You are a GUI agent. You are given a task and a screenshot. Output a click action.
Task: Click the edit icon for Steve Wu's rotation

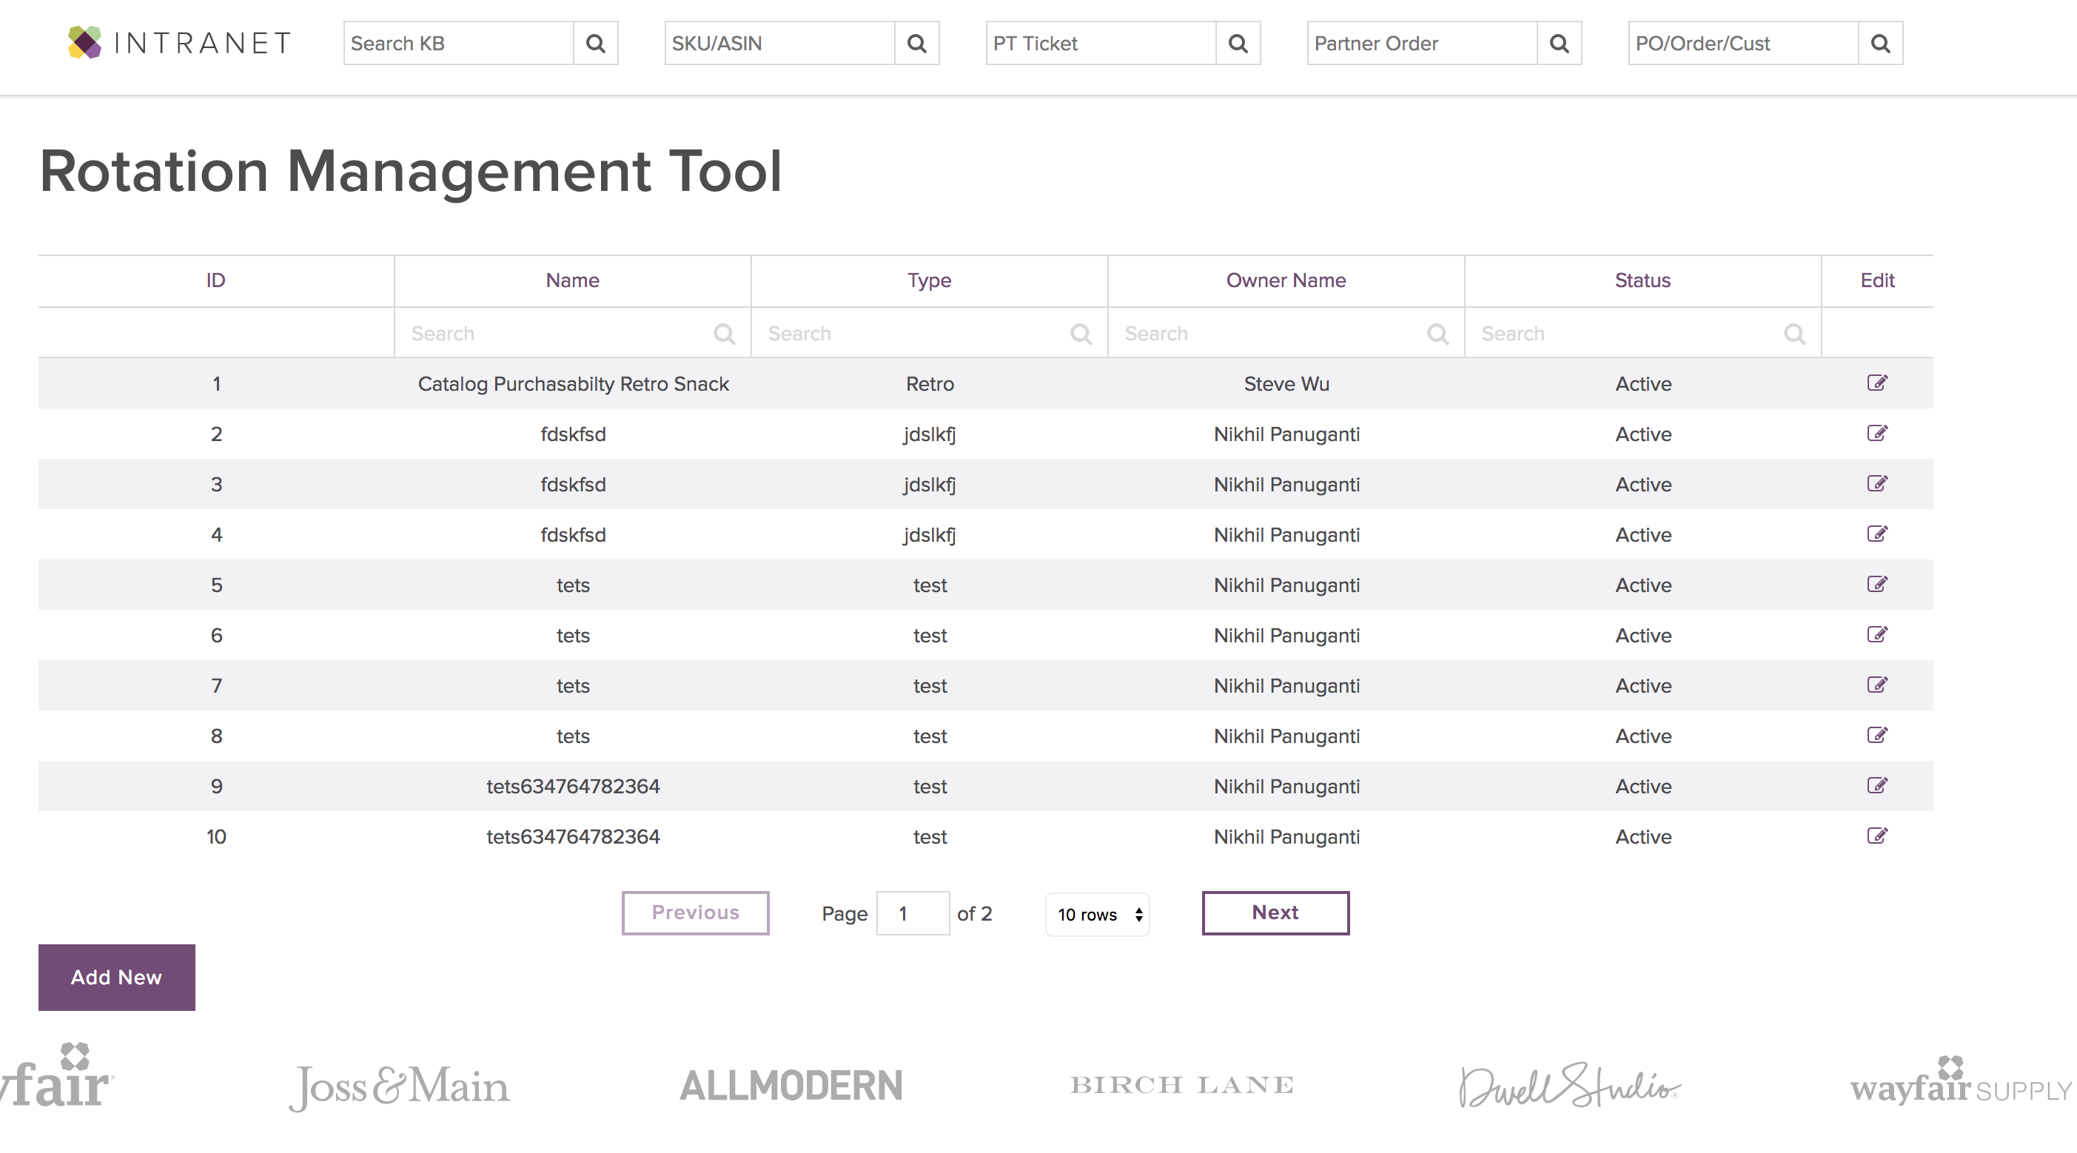point(1876,383)
